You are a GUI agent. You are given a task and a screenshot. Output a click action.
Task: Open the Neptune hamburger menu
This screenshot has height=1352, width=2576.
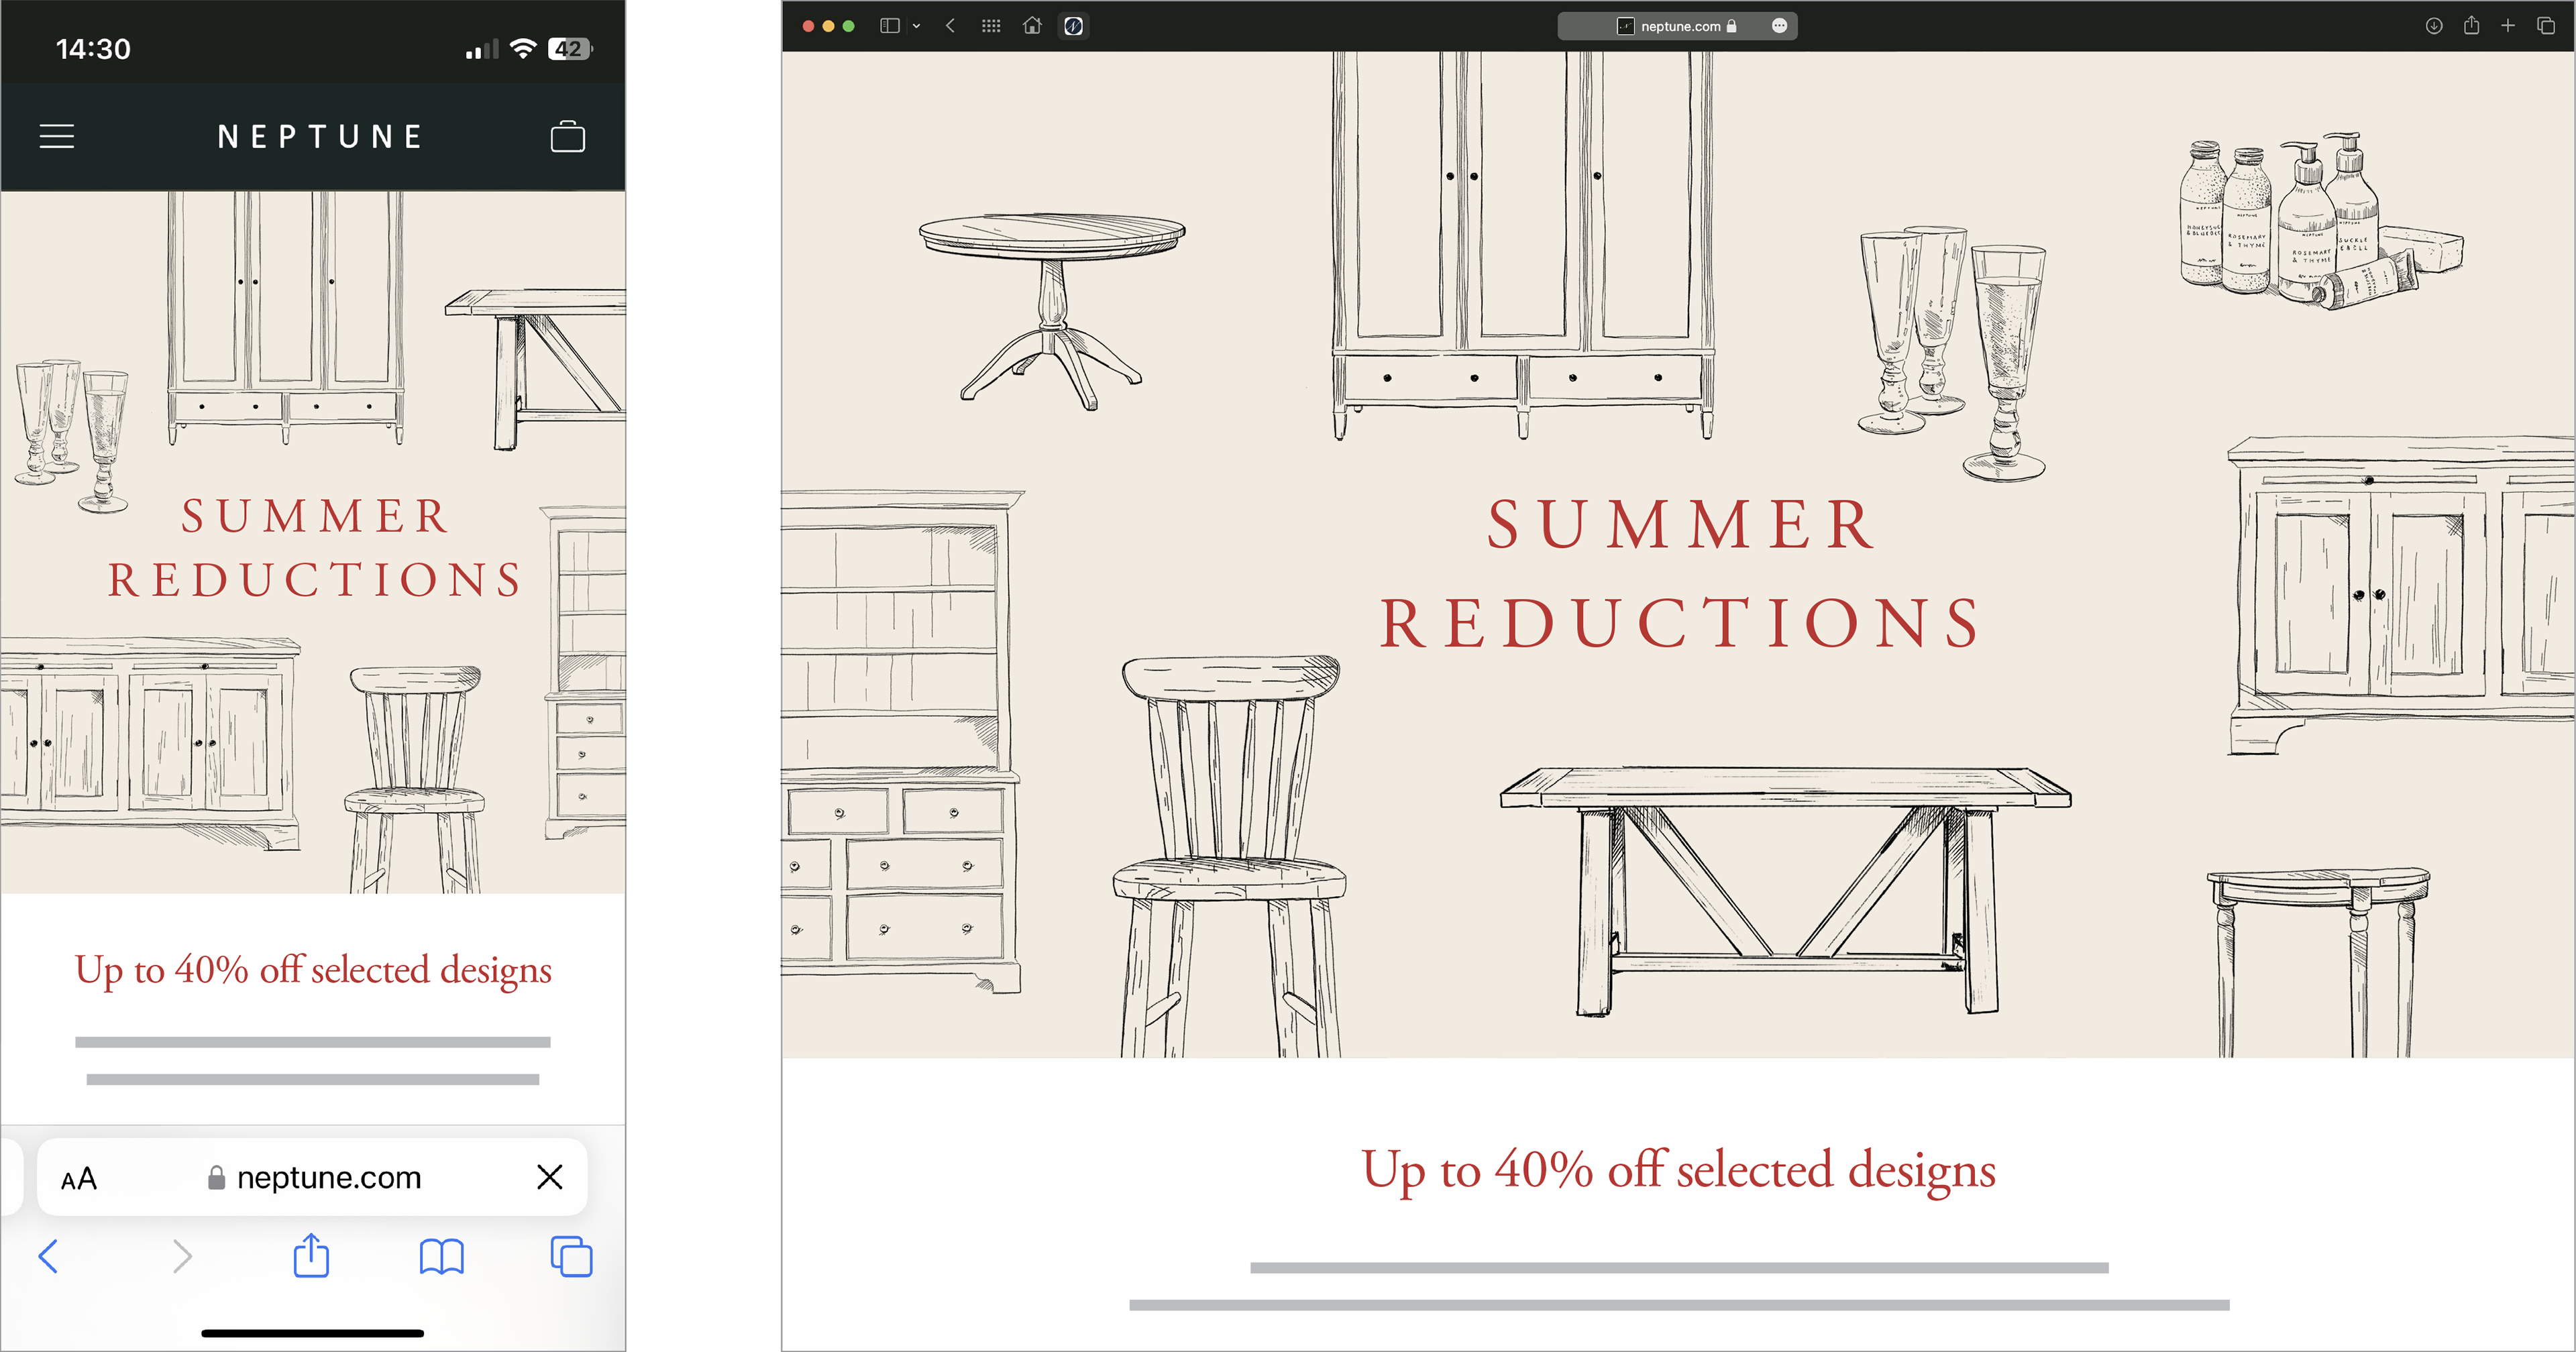pyautogui.click(x=57, y=136)
